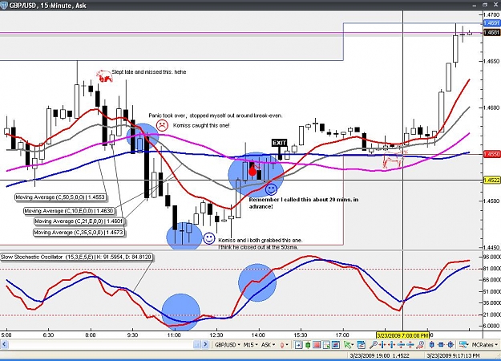The image size is (501, 361).
Task: Click the smiley face above 'Remember I called this'
Action: click(x=271, y=189)
